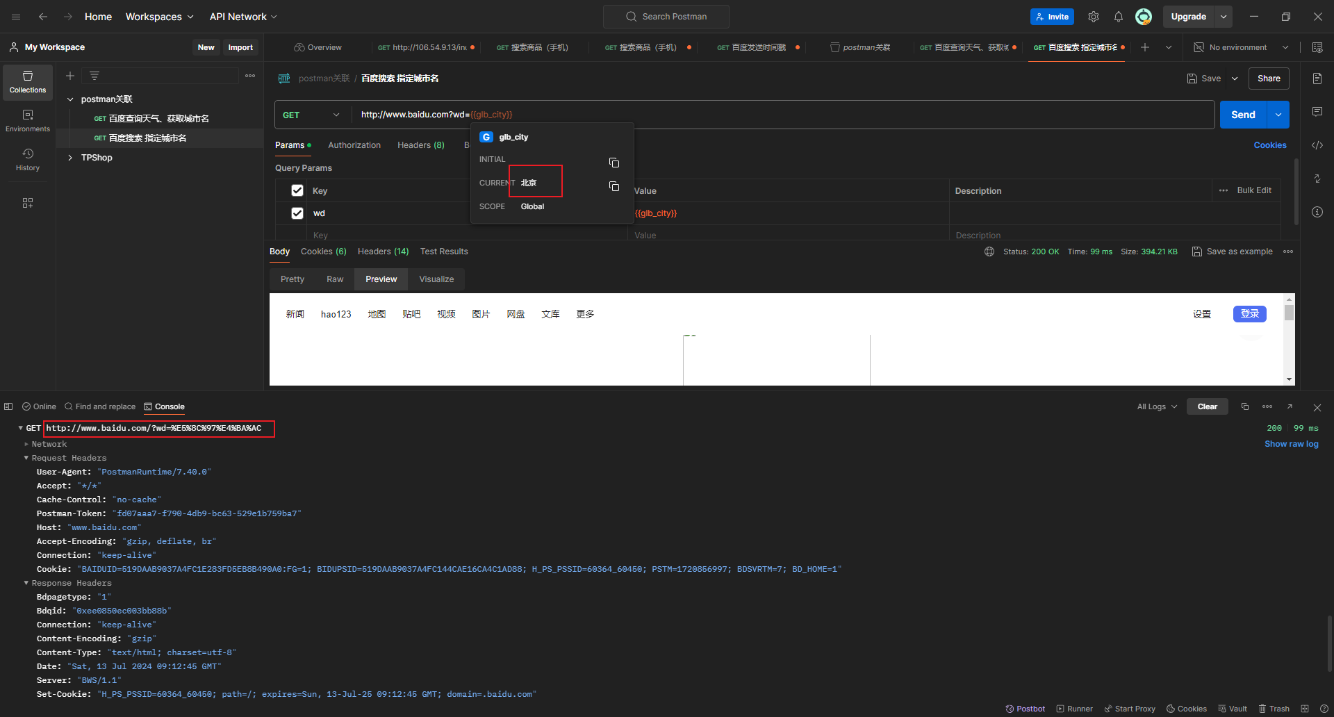The image size is (1334, 717).
Task: Open the code snippet panel icon
Action: [1317, 145]
